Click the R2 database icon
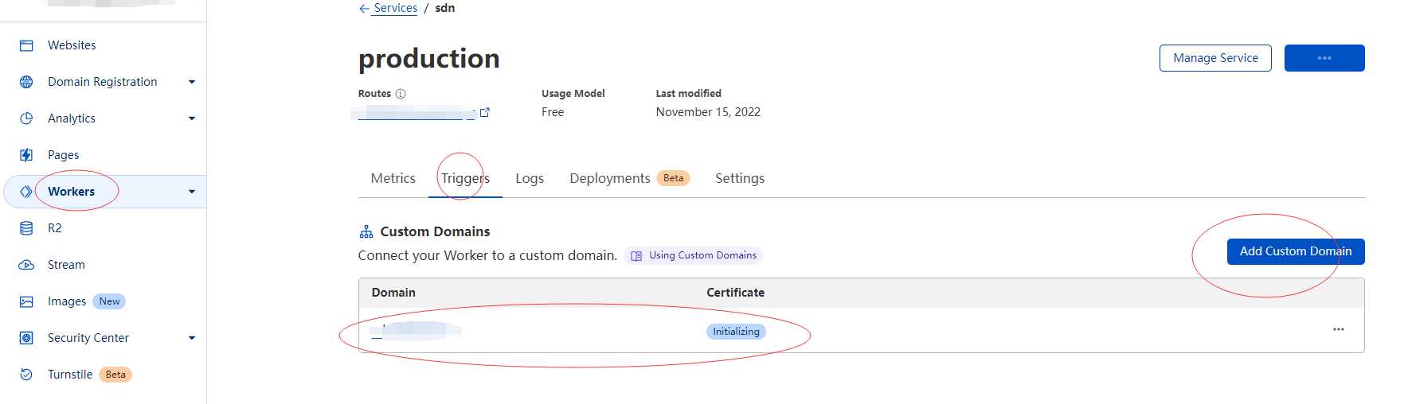Image resolution: width=1408 pixels, height=404 pixels. (26, 228)
